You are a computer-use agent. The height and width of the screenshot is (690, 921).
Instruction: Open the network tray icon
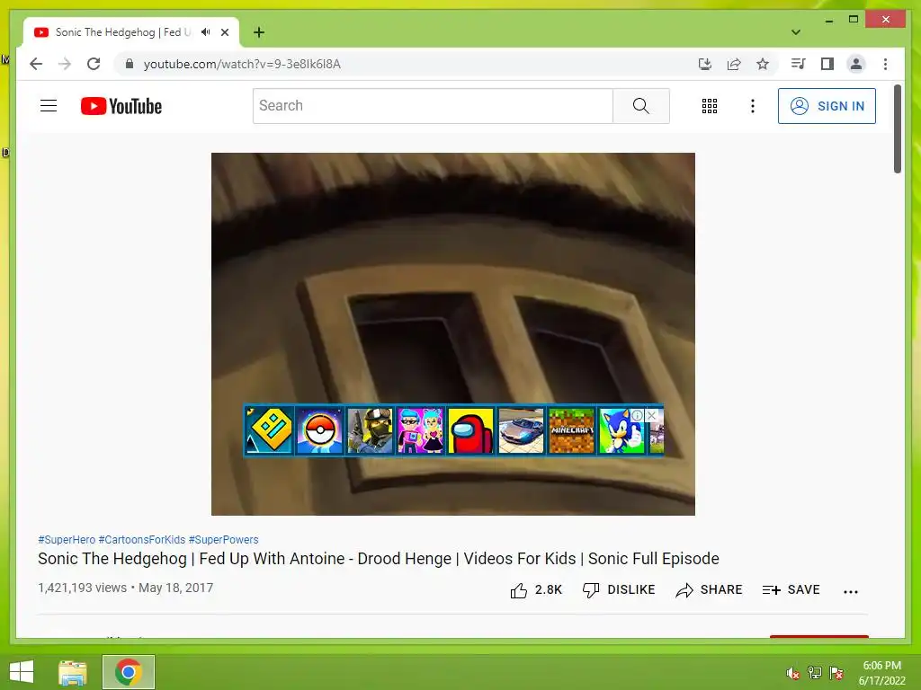pyautogui.click(x=814, y=673)
